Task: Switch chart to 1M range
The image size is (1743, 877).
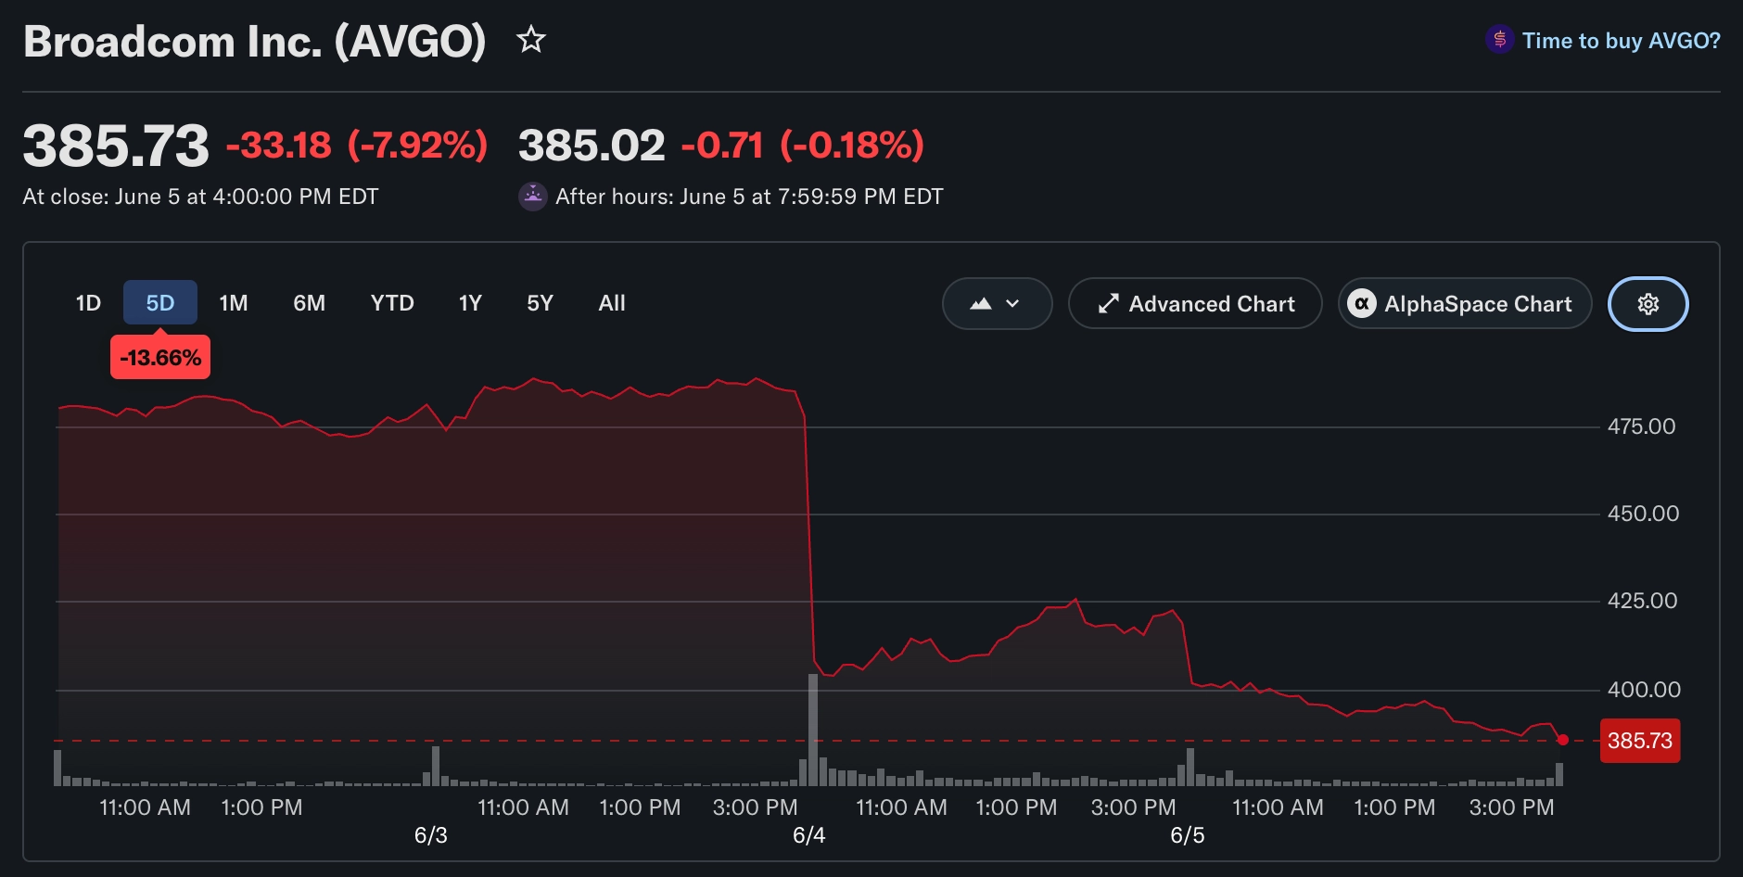Action: (234, 303)
